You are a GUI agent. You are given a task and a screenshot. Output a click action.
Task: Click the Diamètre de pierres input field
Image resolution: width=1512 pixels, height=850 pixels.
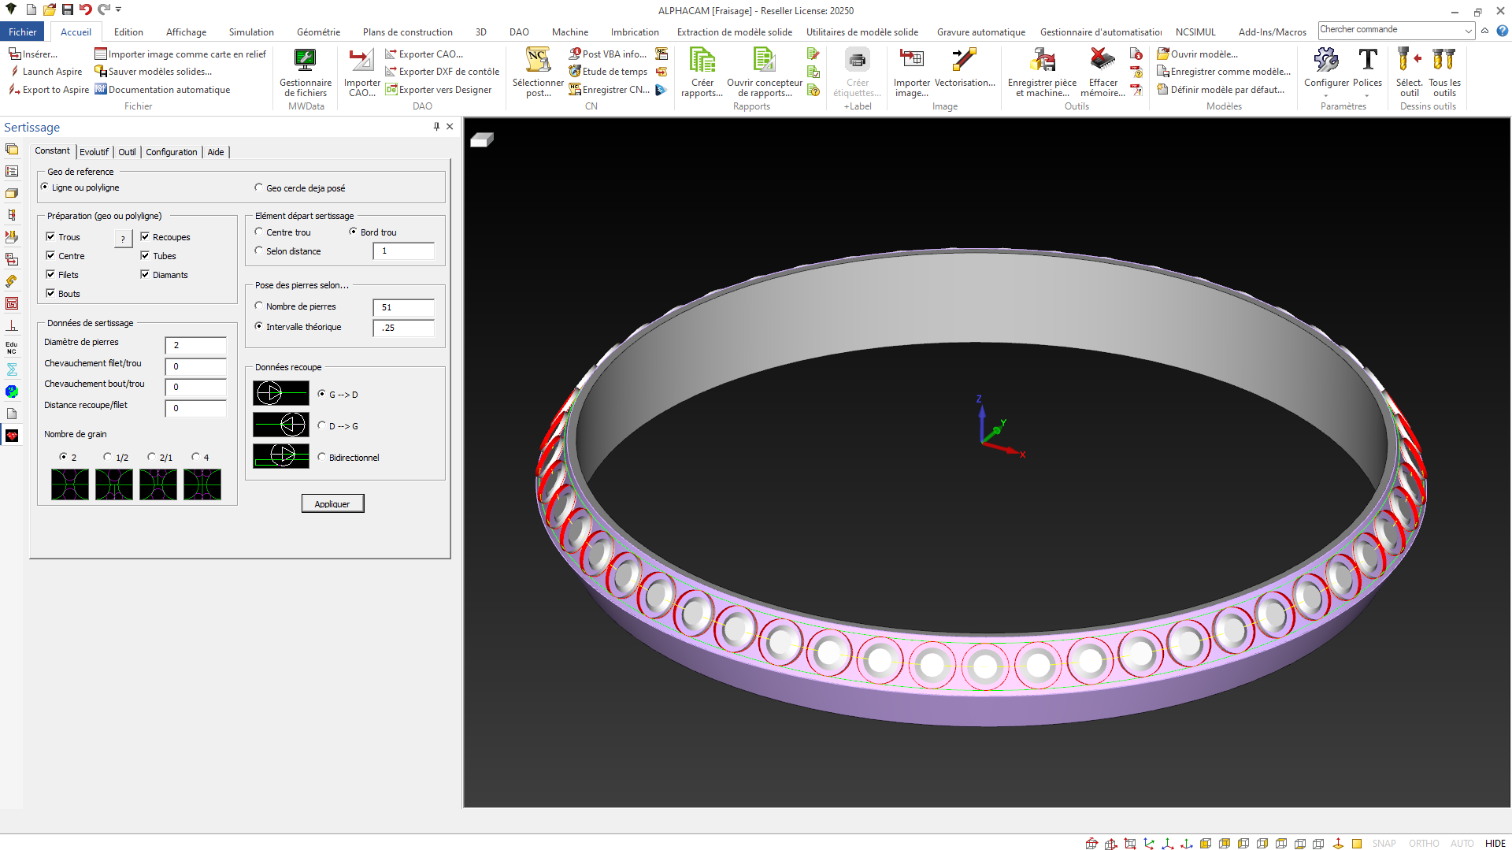195,345
